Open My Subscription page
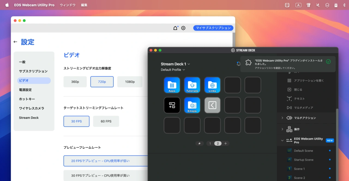This screenshot has width=349, height=181. 213,28
